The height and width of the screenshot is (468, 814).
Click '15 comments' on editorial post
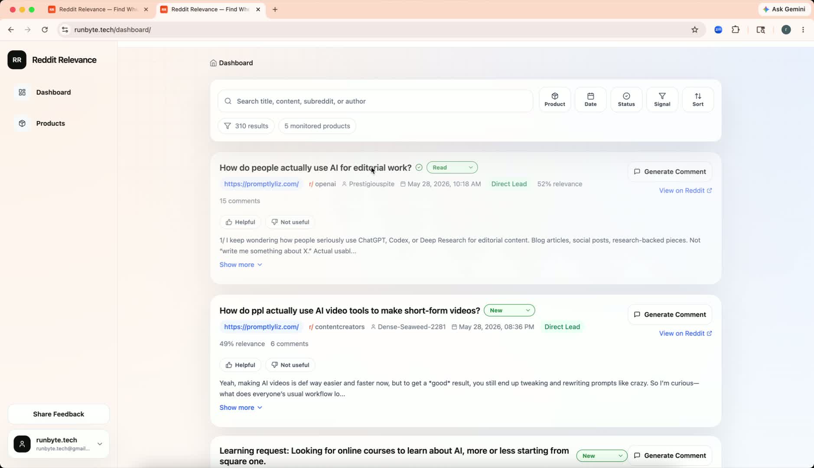tap(240, 201)
